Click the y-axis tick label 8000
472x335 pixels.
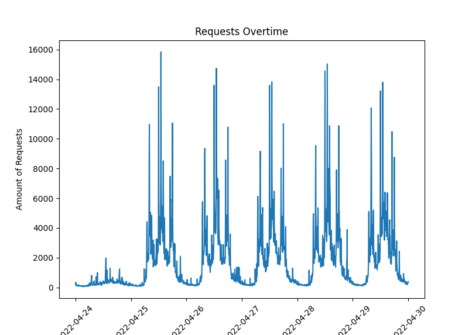point(43,169)
